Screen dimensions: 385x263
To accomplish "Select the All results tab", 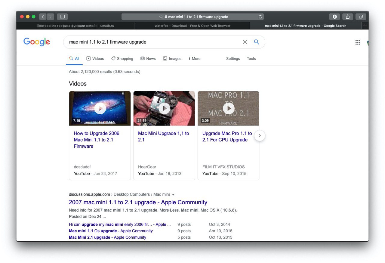I will tap(74, 59).
